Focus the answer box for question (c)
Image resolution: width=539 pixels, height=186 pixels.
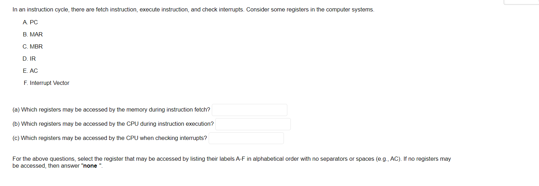[246, 138]
